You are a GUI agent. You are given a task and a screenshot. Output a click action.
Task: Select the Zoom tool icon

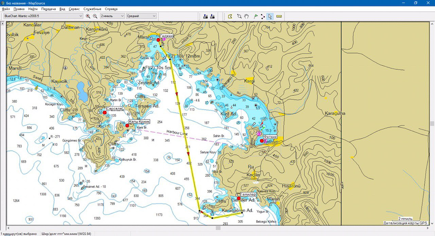[x=239, y=16]
